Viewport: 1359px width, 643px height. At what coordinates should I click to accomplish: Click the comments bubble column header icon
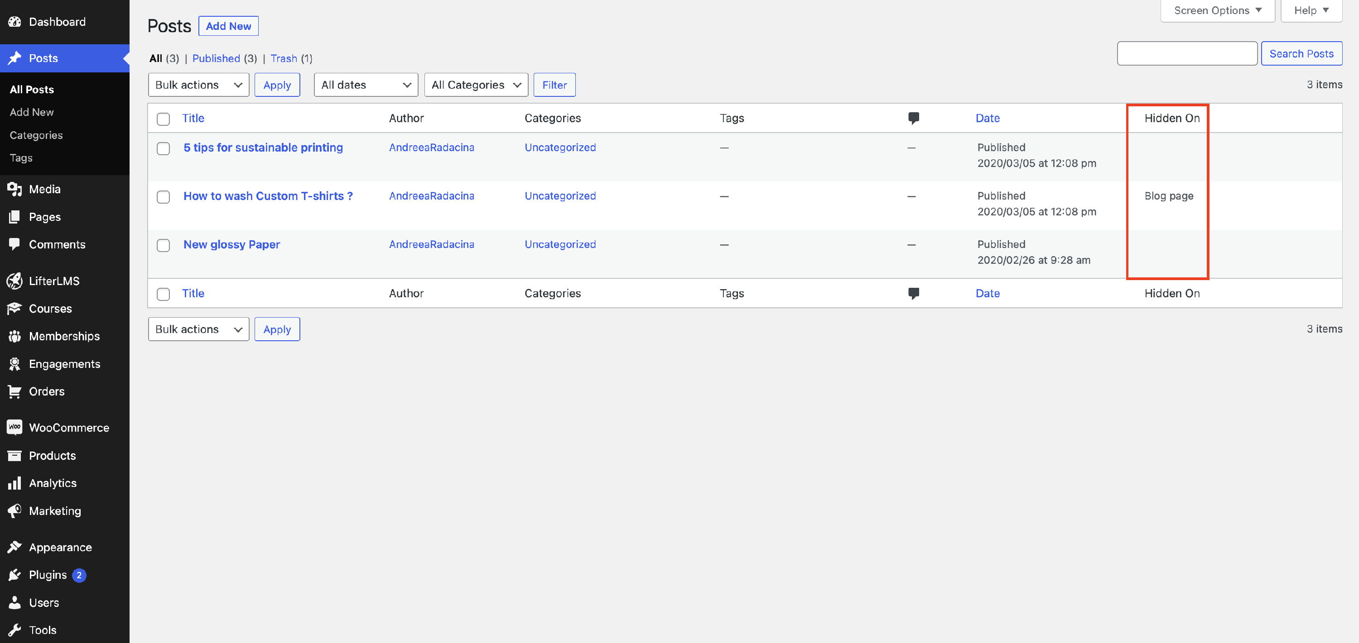pyautogui.click(x=913, y=118)
